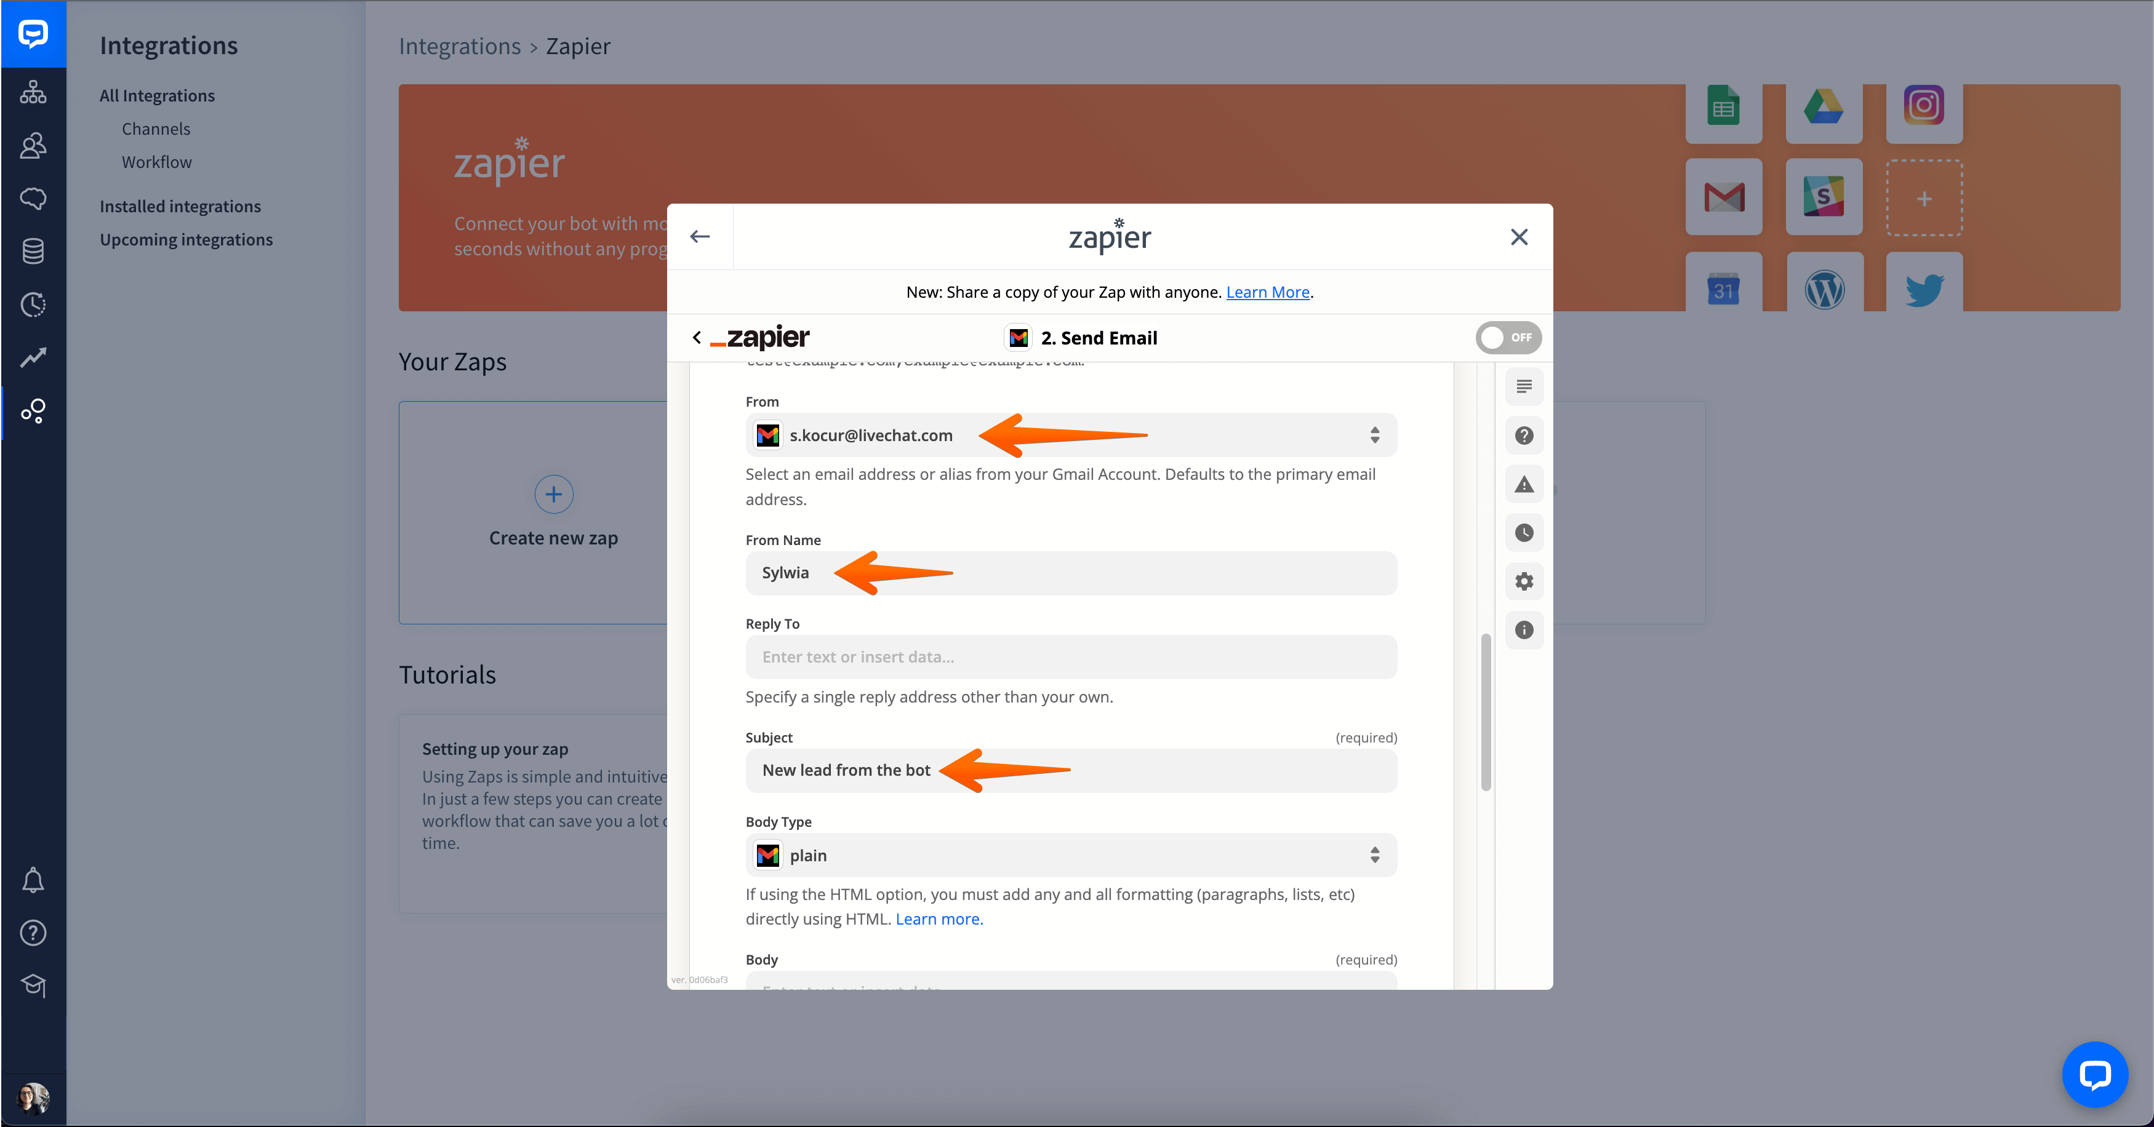Click the Create new zap card
Viewport: 2154px width, 1127px height.
[x=534, y=512]
